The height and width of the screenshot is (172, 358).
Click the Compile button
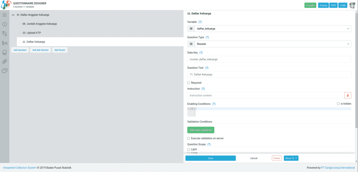coord(310,5)
